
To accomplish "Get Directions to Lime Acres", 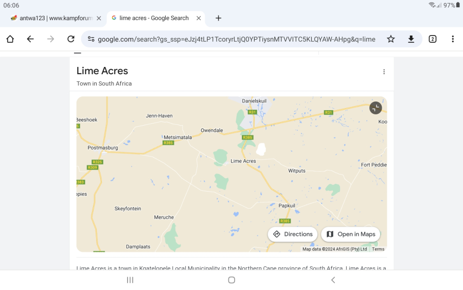I will (293, 234).
